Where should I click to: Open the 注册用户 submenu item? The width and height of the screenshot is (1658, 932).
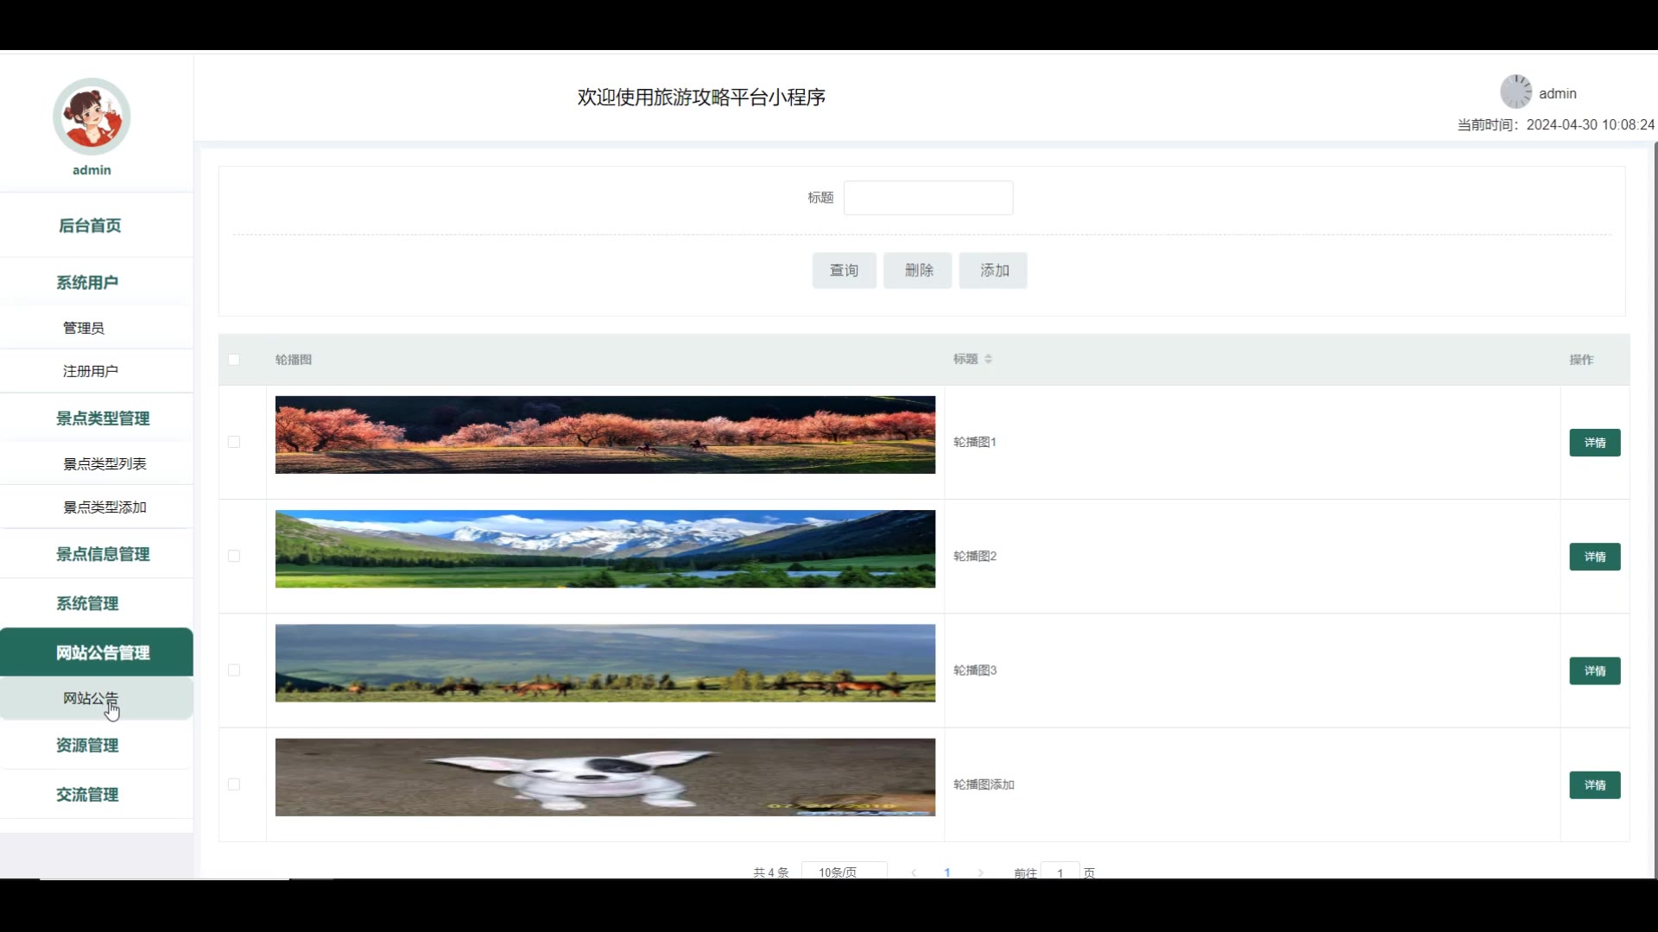[91, 371]
